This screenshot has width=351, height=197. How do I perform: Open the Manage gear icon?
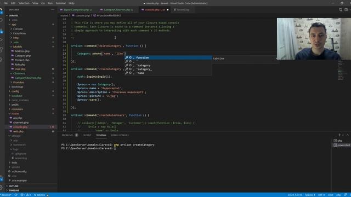[x=1, y=188]
